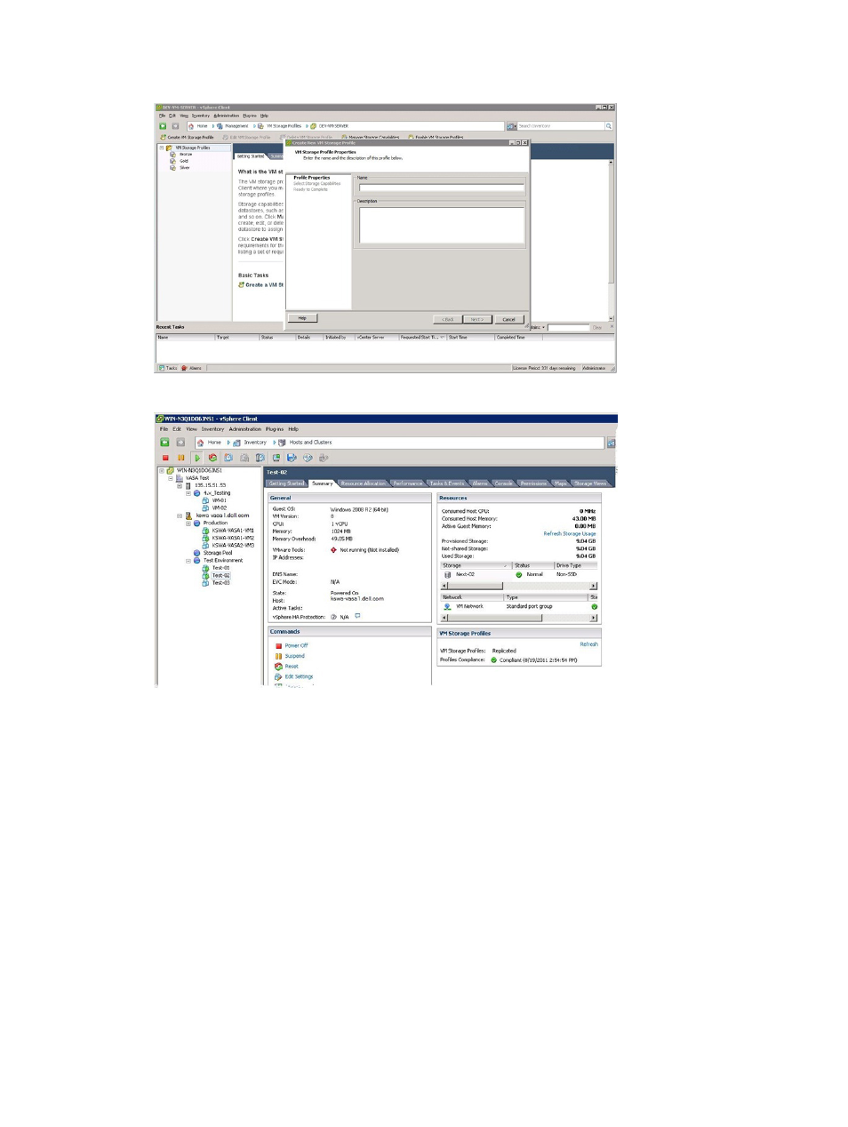Open the Storage Views tab
The height and width of the screenshot is (1127, 848).
tap(590, 484)
